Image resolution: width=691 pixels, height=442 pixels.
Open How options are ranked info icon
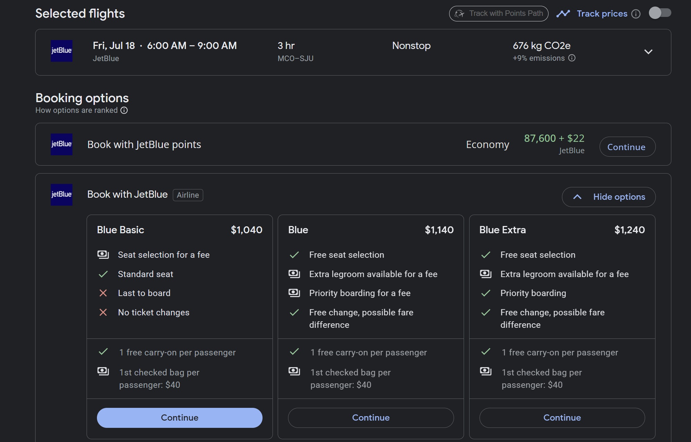click(124, 110)
